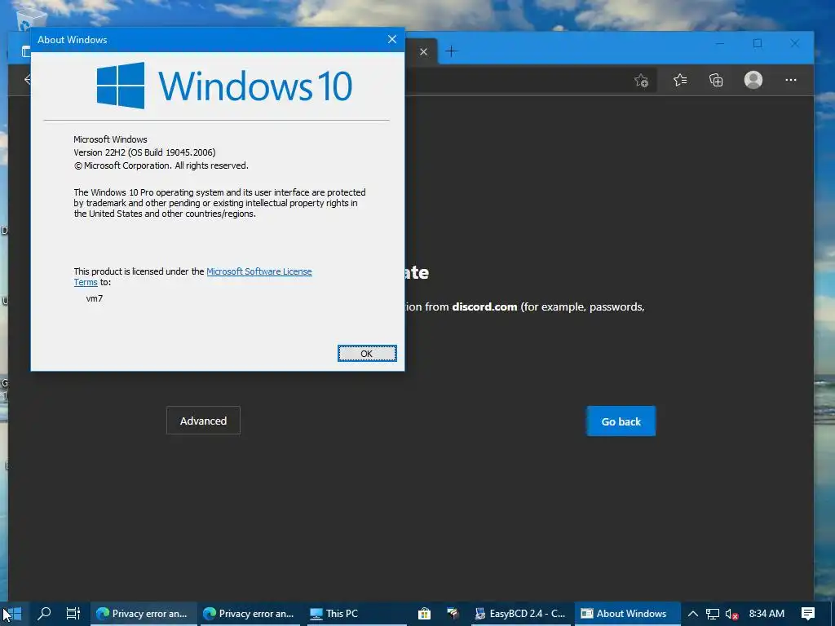
Task: Open Microsoft Software License Terms link
Action: [258, 271]
